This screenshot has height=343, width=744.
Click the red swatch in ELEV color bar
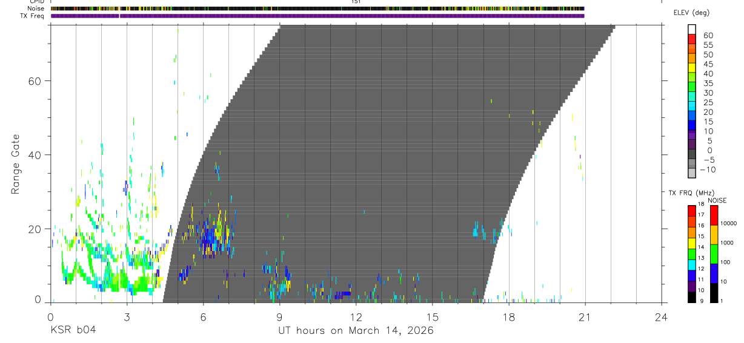(692, 39)
